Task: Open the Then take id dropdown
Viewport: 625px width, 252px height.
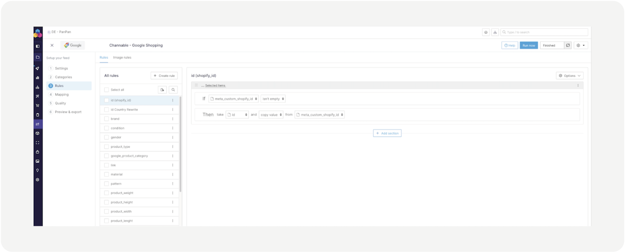Action: tap(237, 115)
